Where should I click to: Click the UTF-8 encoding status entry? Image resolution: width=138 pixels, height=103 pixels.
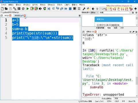coord(109,101)
